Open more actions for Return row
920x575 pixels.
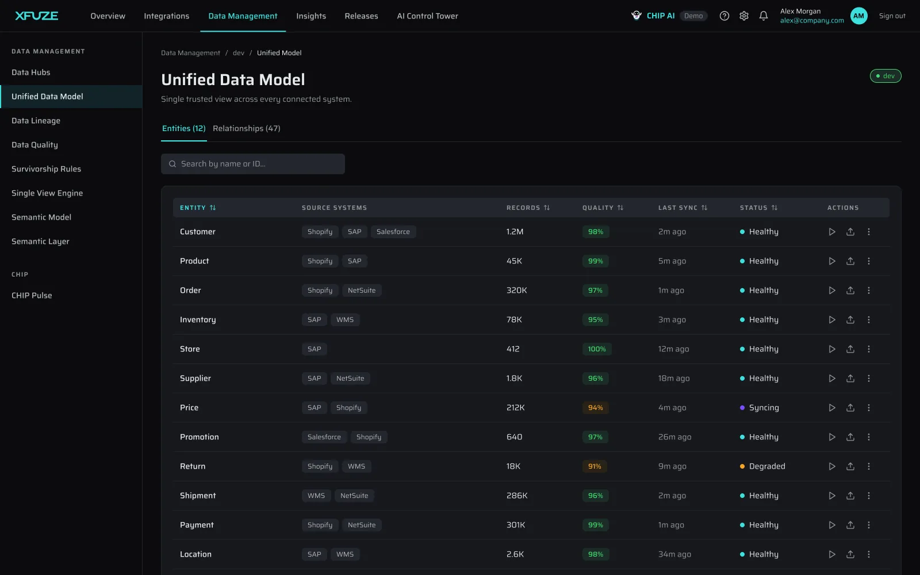click(x=869, y=466)
